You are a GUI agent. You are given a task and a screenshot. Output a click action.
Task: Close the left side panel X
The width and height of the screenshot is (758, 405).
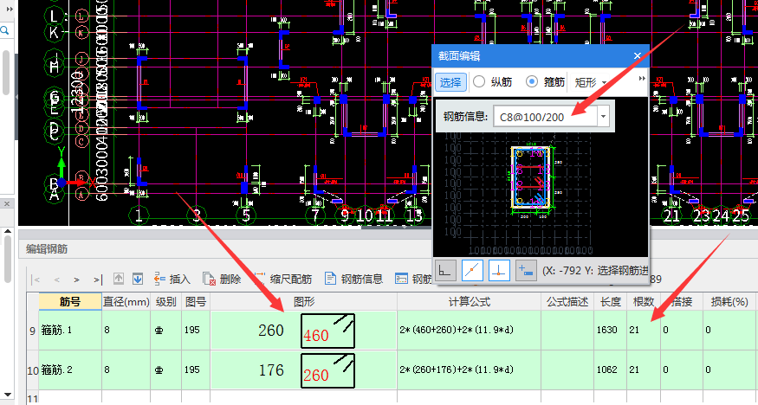pyautogui.click(x=7, y=204)
